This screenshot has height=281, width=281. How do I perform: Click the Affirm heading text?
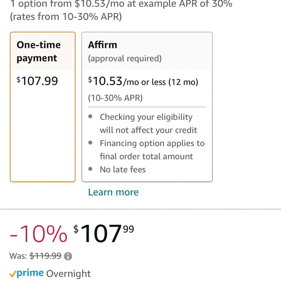103,45
